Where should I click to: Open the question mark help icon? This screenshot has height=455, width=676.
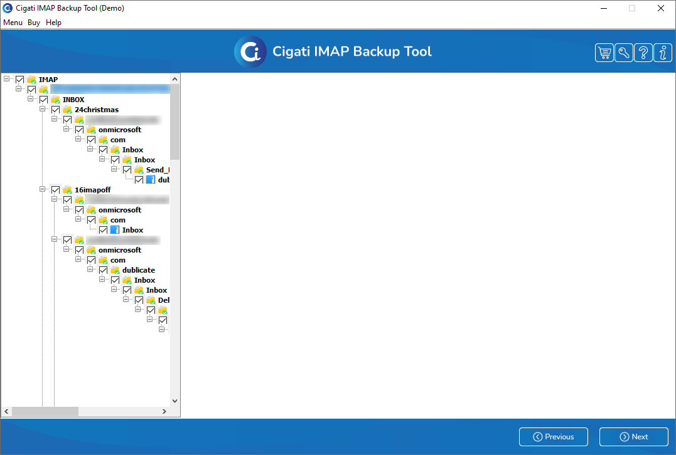tap(643, 53)
